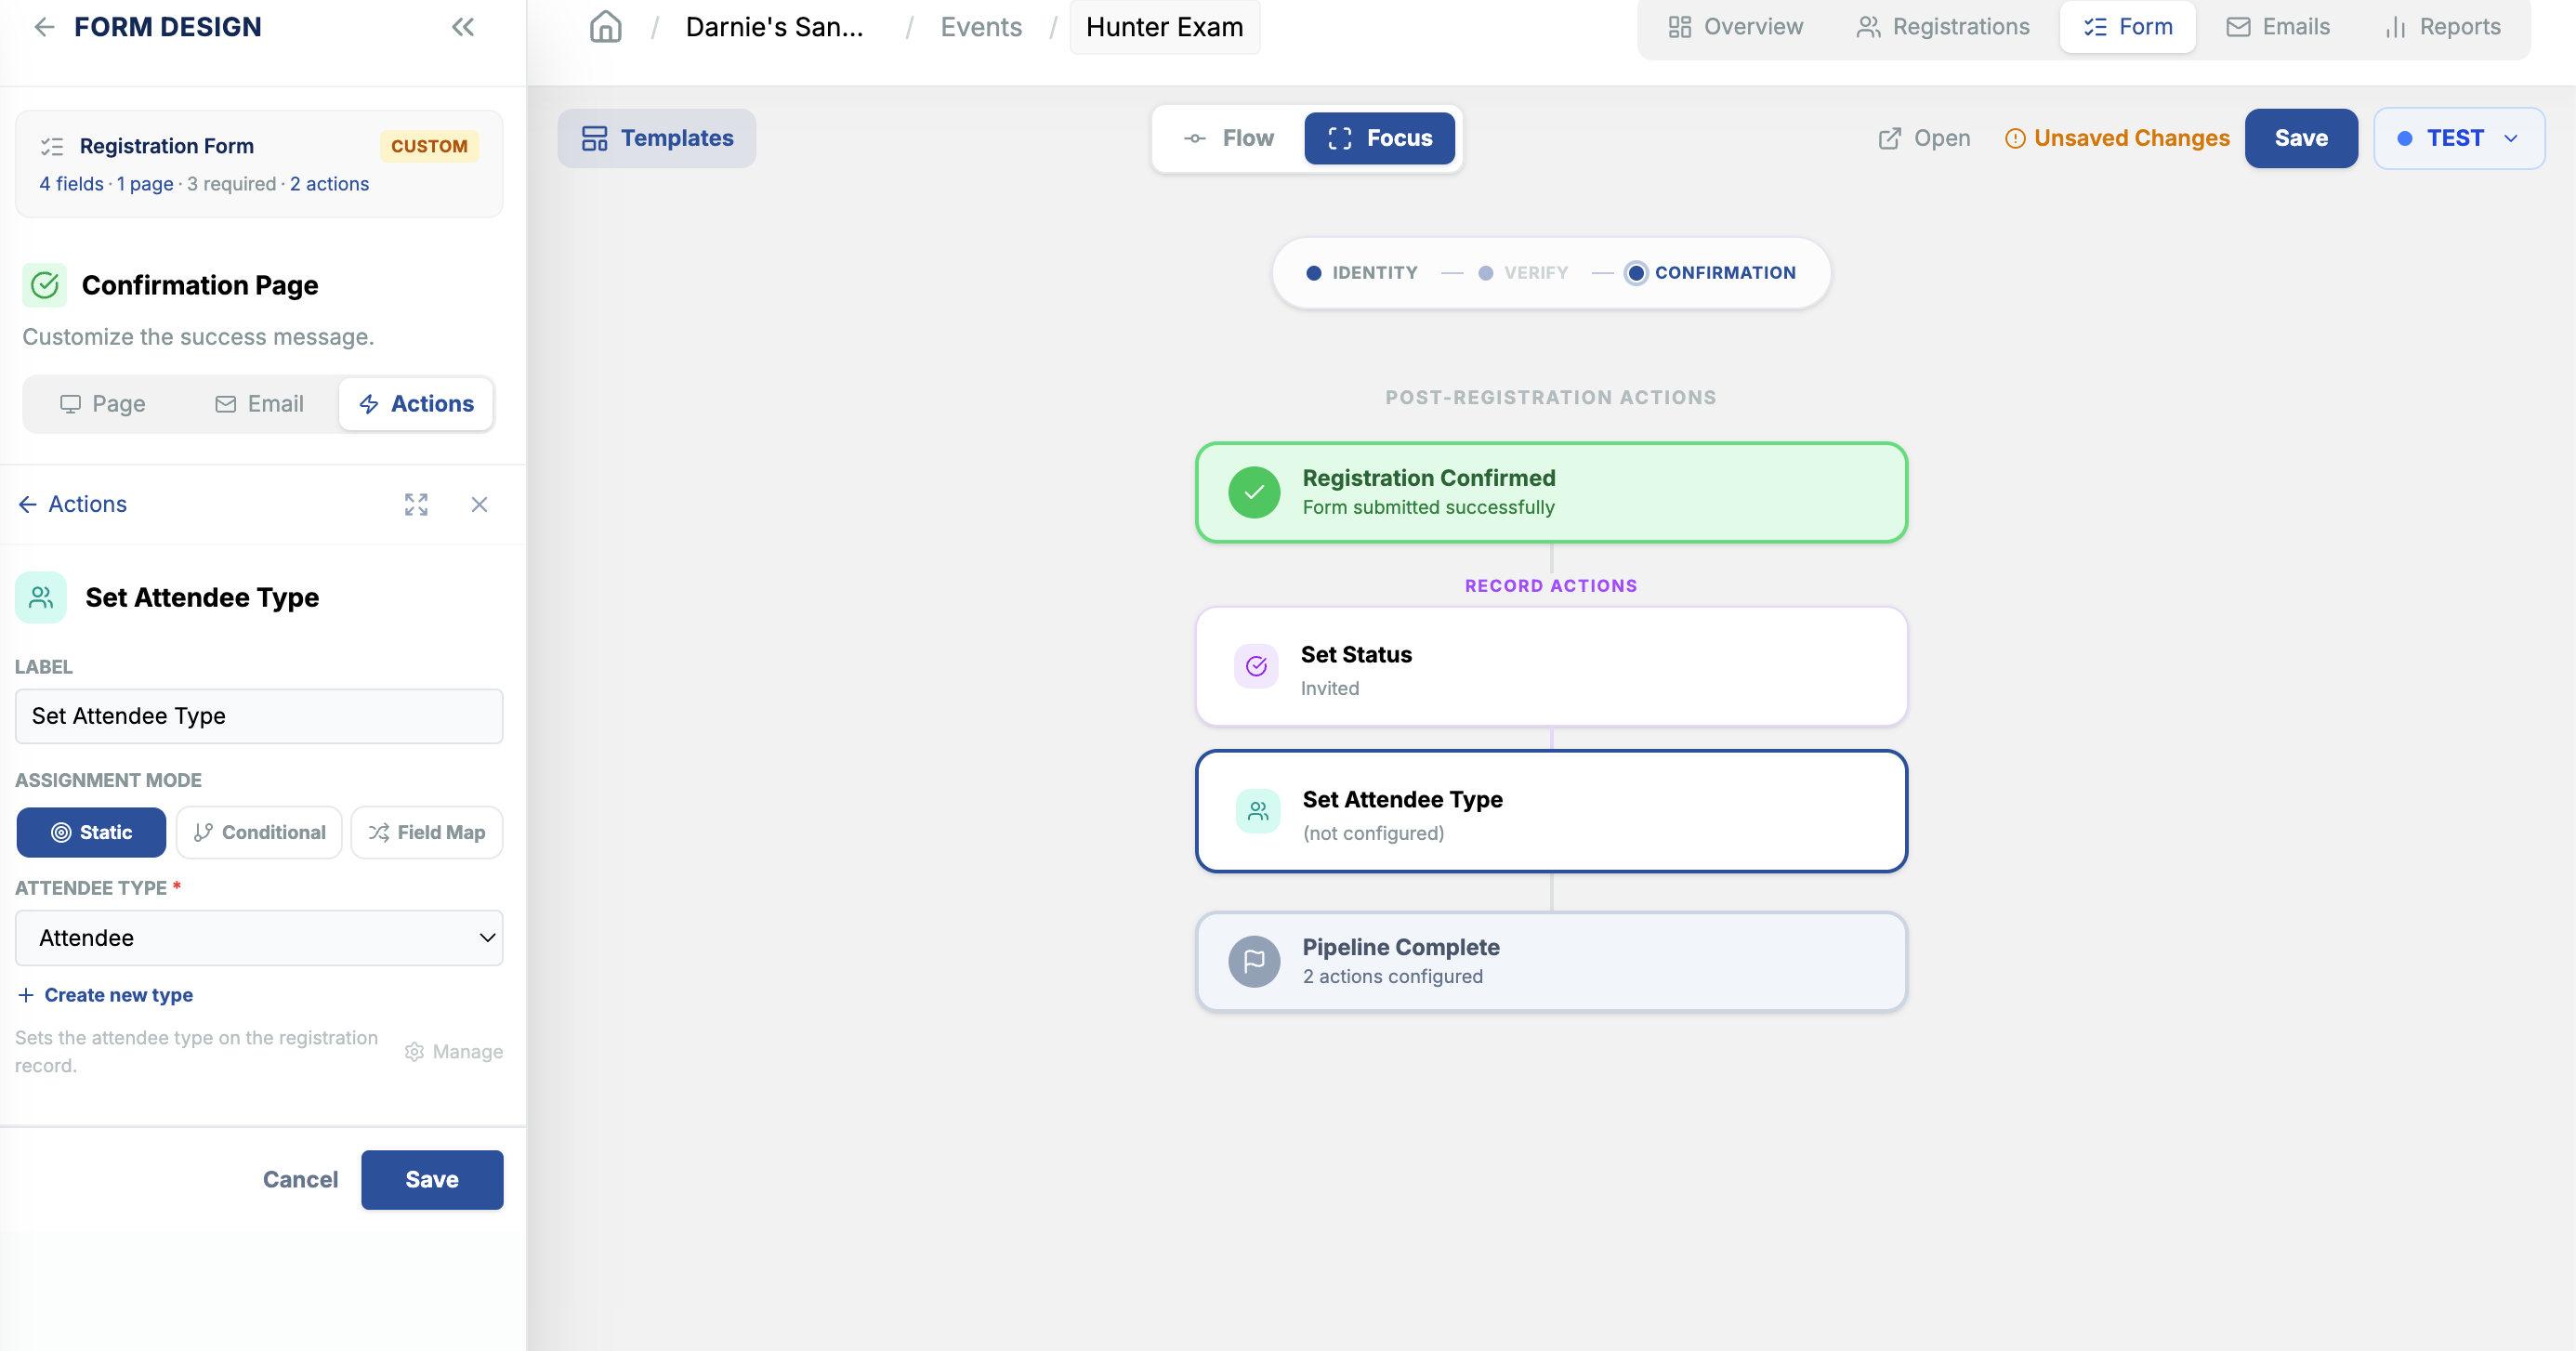The image size is (2576, 1351).
Task: Click the Registration Form summary card
Action: 259,164
